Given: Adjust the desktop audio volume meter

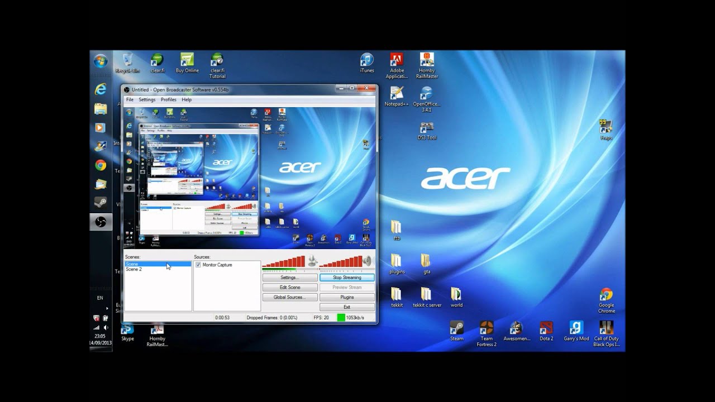Looking at the screenshot, I should [x=340, y=261].
